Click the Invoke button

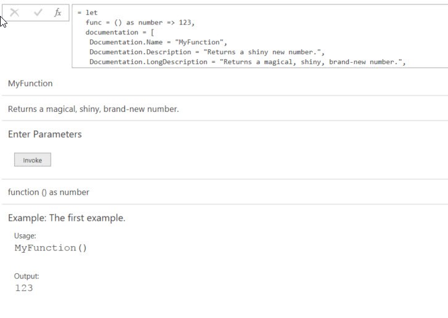pyautogui.click(x=33, y=160)
